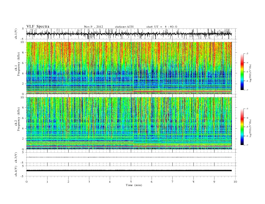Click the ch.2 spectrogram color scale bar

tap(242, 127)
